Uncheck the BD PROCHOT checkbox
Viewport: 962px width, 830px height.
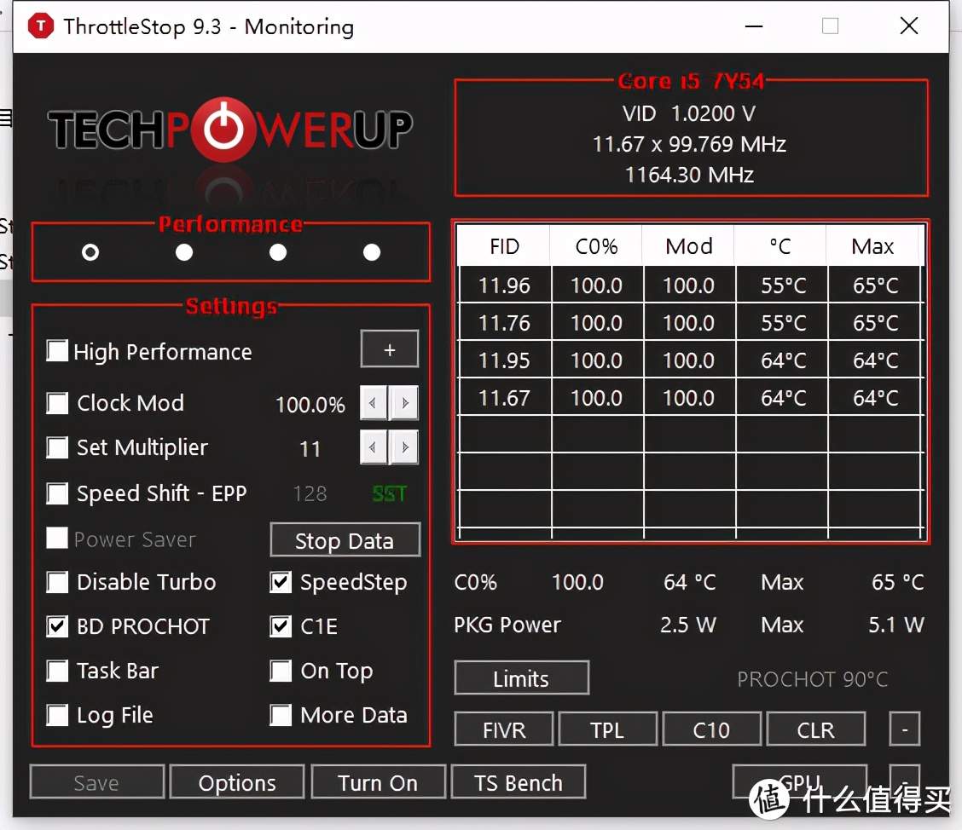coord(57,626)
